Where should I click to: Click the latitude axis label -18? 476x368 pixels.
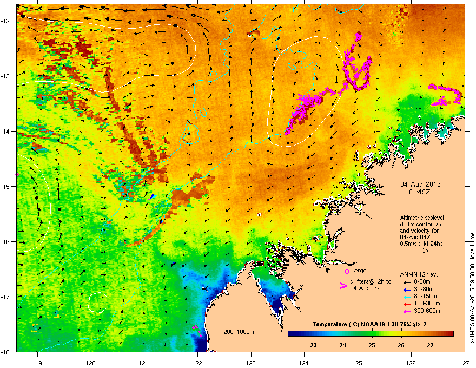[x=6, y=352]
